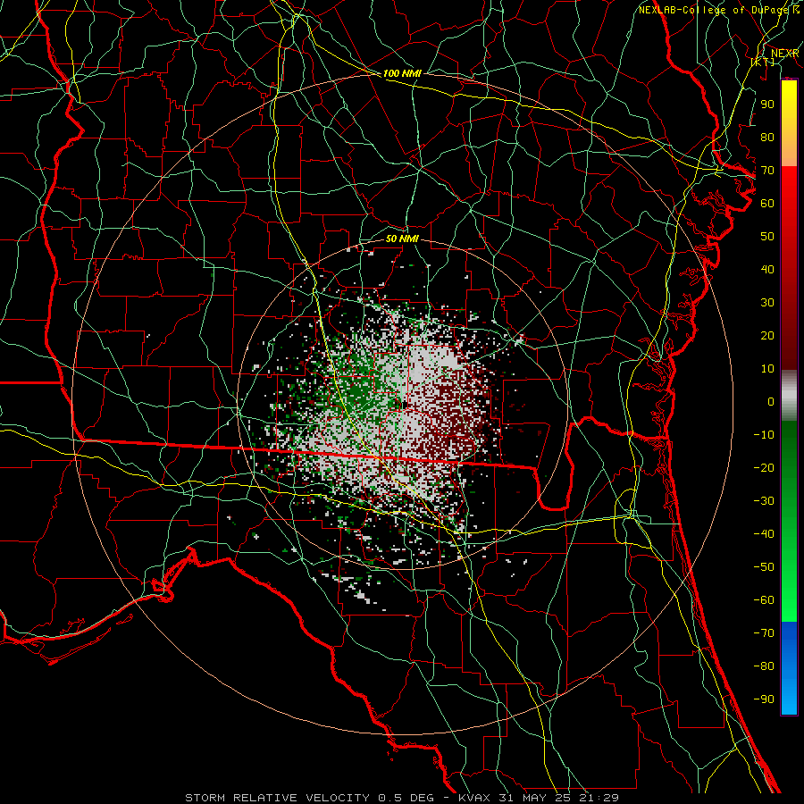Click the positive 40 velocity scale label
Image resolution: width=804 pixels, height=804 pixels.
pos(767,270)
